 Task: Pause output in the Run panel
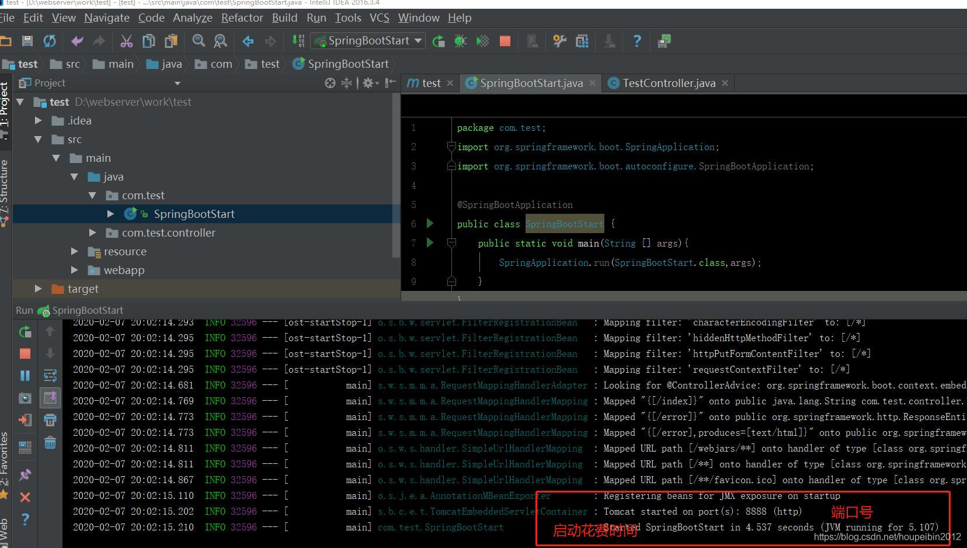[25, 376]
